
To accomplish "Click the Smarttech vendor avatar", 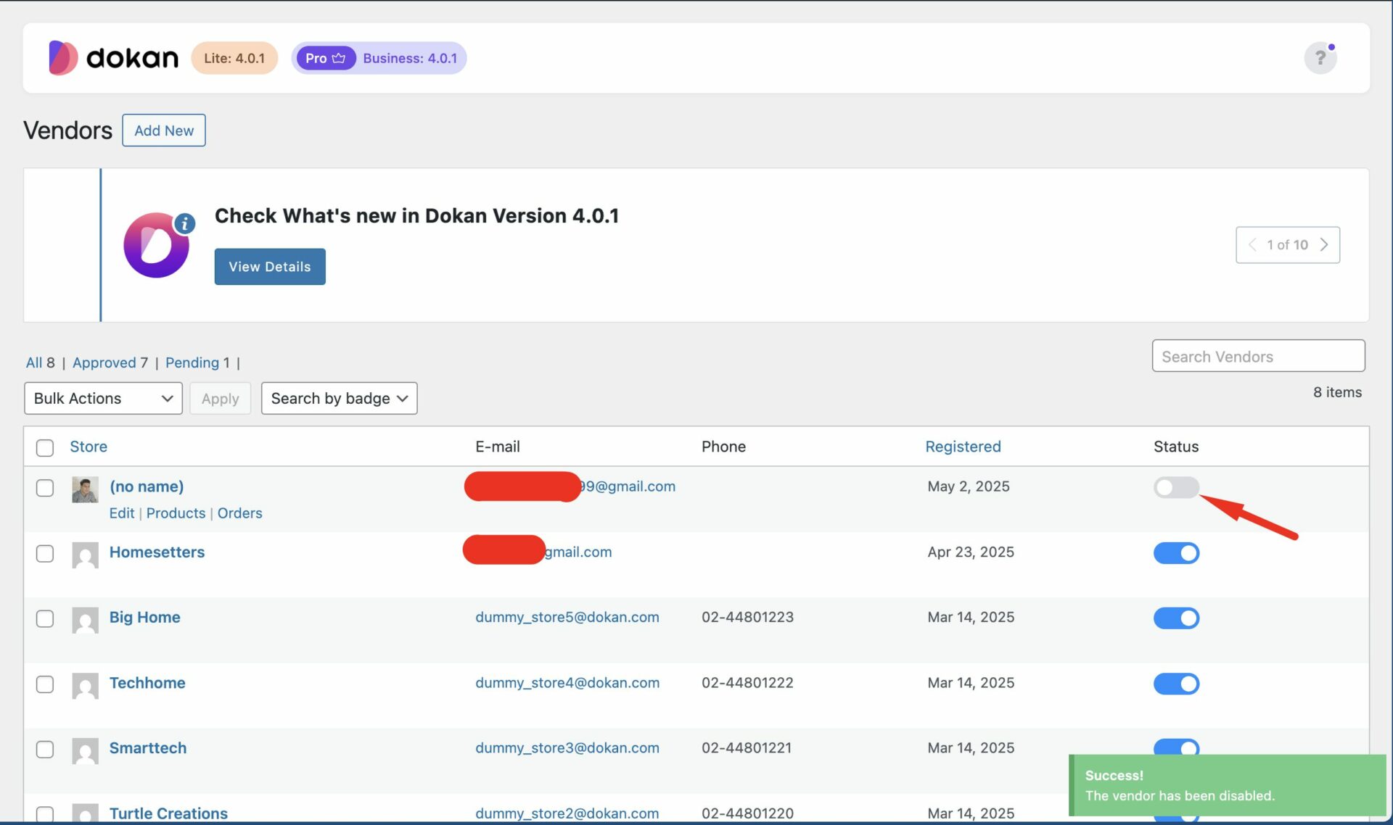I will click(85, 751).
